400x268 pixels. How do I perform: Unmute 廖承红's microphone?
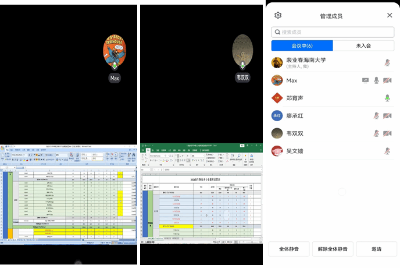click(x=376, y=115)
